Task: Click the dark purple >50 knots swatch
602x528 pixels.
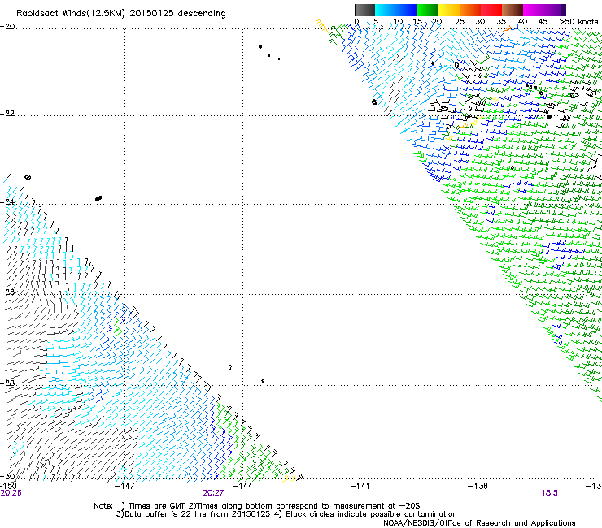Action: click(564, 10)
